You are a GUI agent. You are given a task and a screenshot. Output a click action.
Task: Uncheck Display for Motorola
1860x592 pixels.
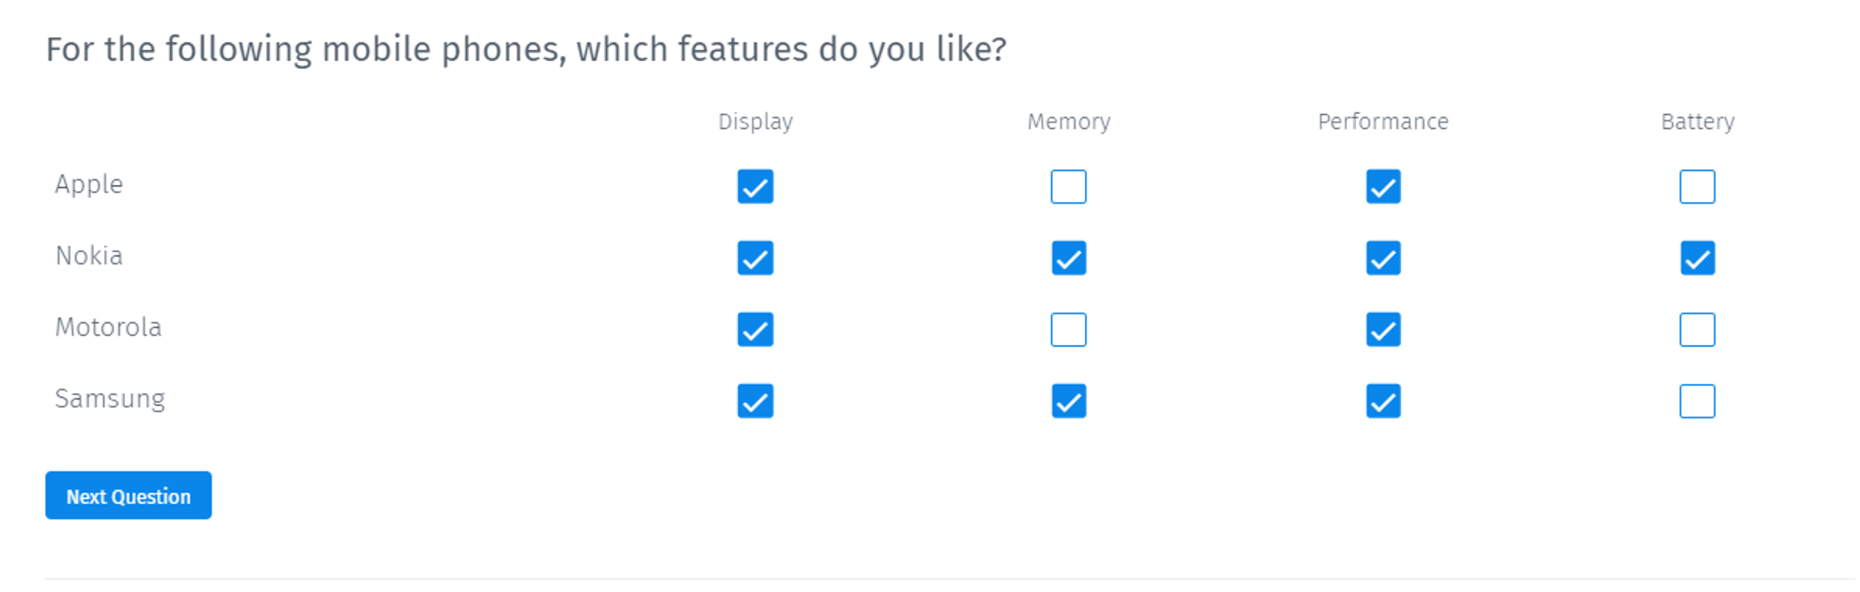click(x=755, y=329)
